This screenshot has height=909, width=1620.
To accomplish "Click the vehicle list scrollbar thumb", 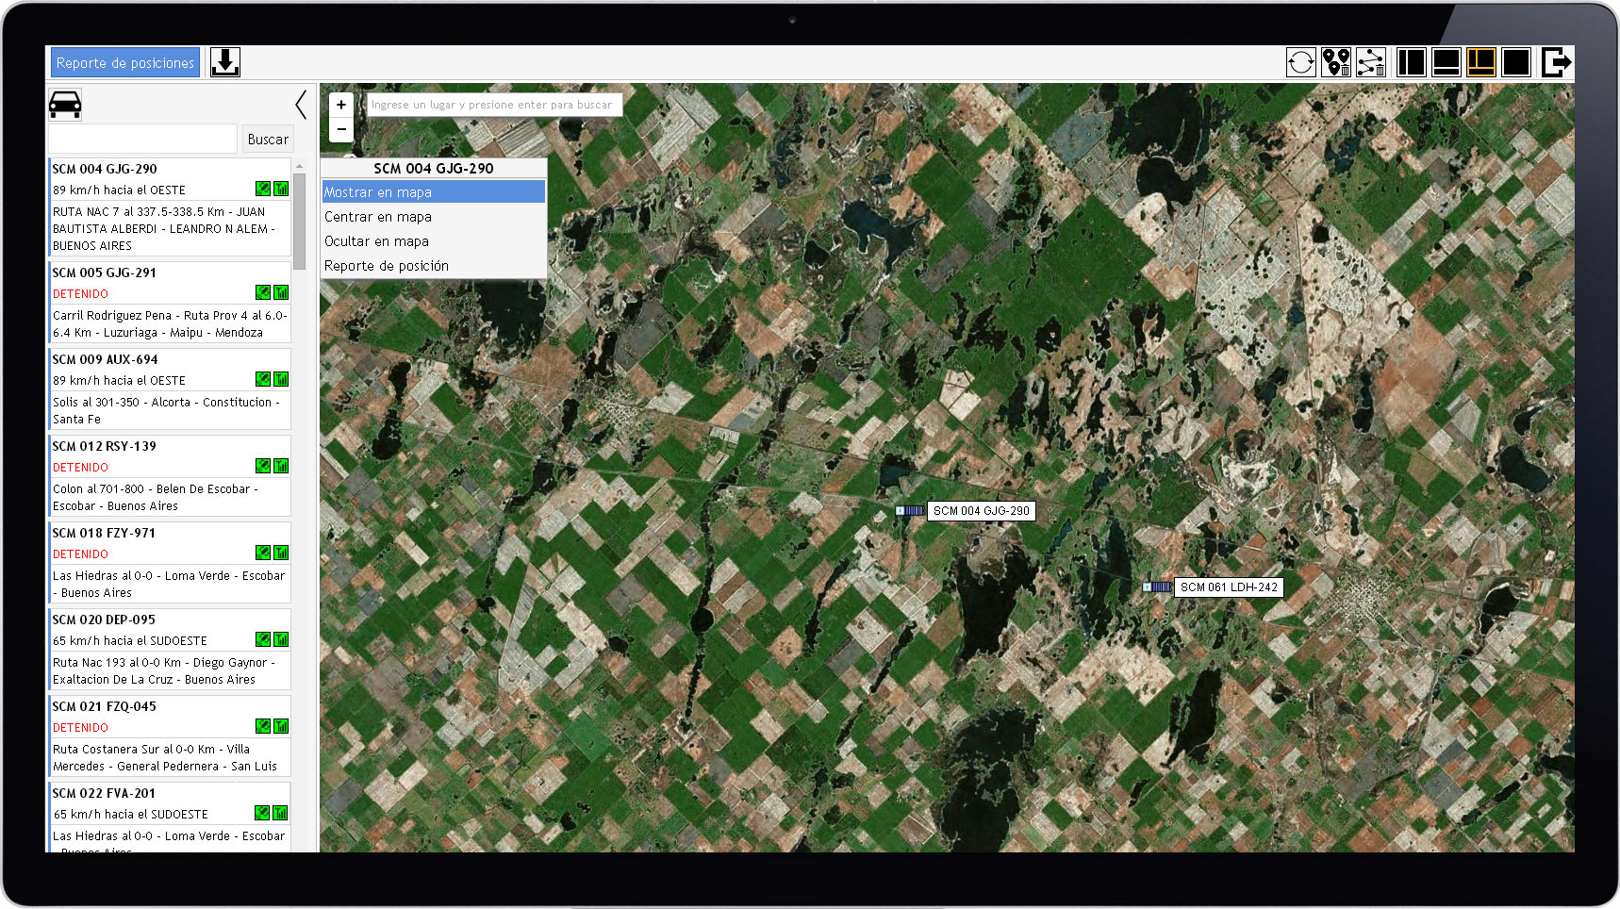I will (299, 221).
